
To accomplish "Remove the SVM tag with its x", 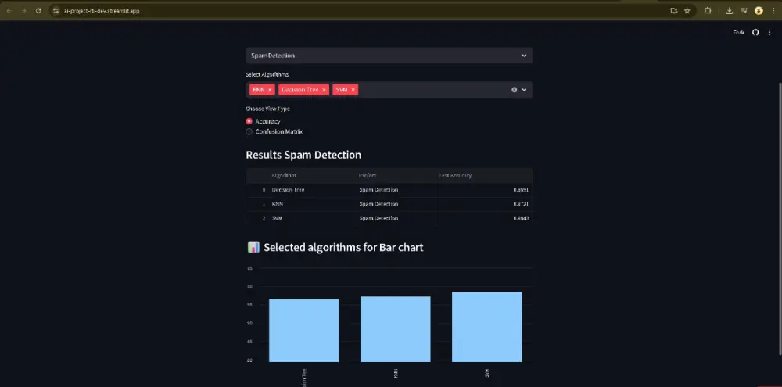I will [353, 90].
